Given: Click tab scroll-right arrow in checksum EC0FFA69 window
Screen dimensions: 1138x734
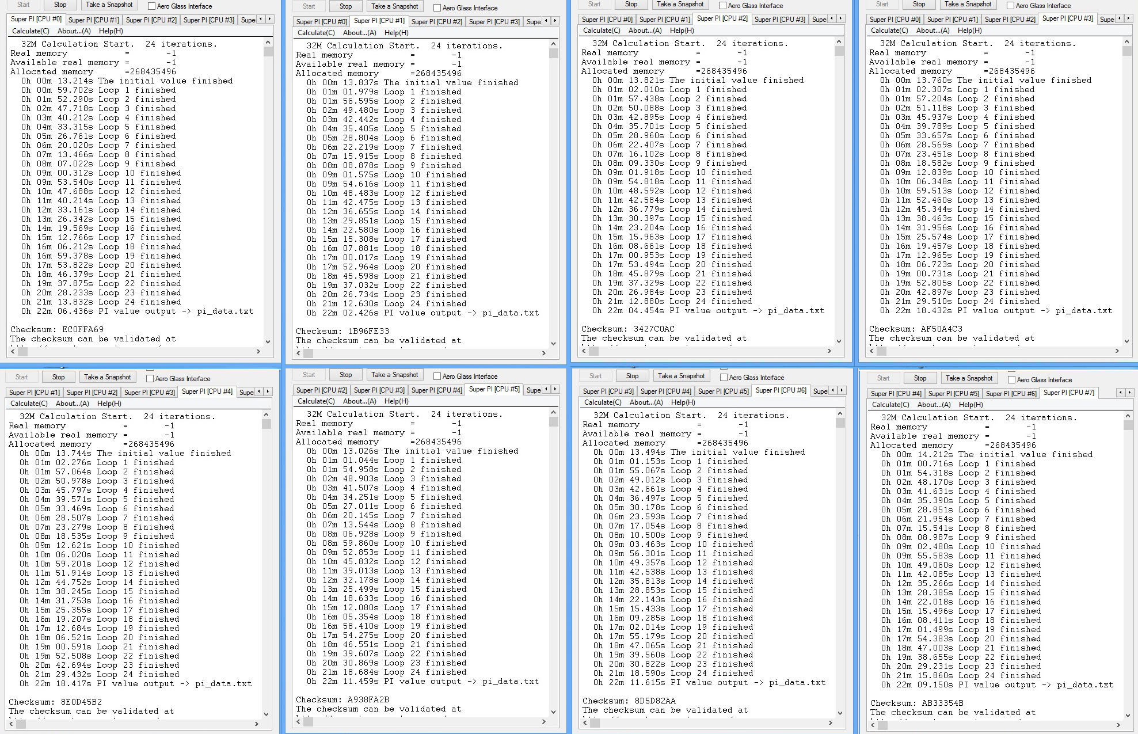Looking at the screenshot, I should click(269, 19).
